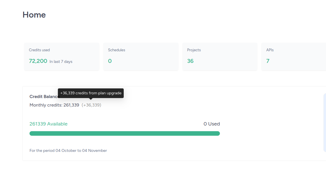Open the Projects stat card
The height and width of the screenshot is (170, 326).
[220, 56]
